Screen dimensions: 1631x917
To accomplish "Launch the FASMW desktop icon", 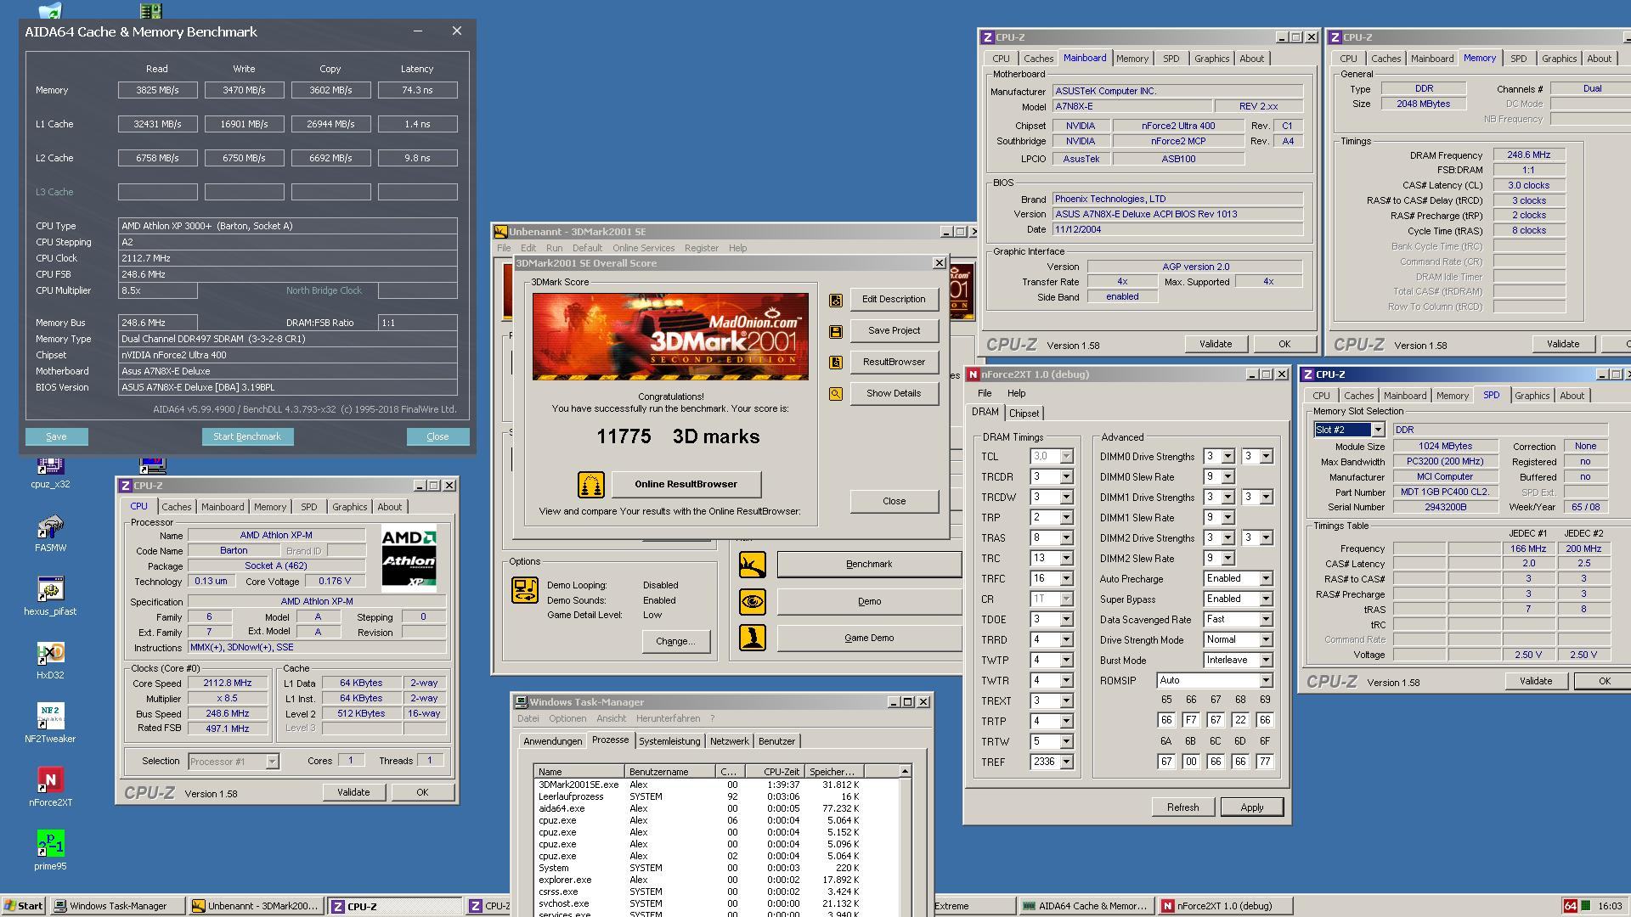I will click(50, 532).
